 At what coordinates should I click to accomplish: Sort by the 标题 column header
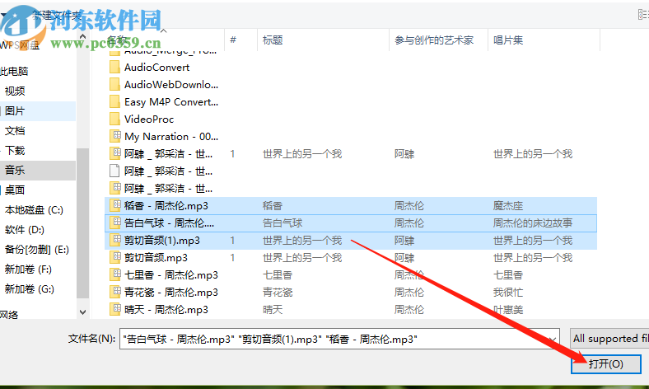pyautogui.click(x=273, y=40)
